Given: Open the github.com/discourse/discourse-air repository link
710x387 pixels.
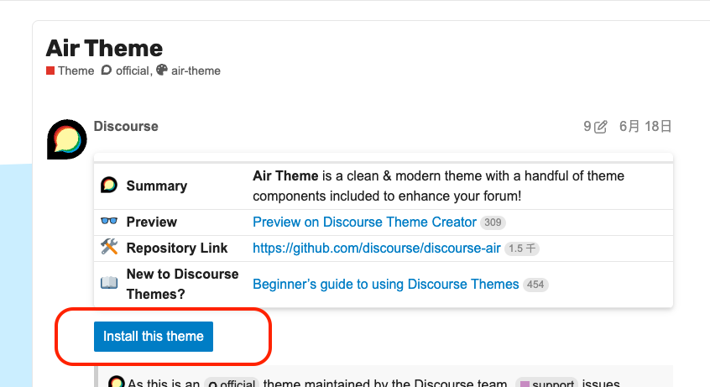Looking at the screenshot, I should coord(376,248).
